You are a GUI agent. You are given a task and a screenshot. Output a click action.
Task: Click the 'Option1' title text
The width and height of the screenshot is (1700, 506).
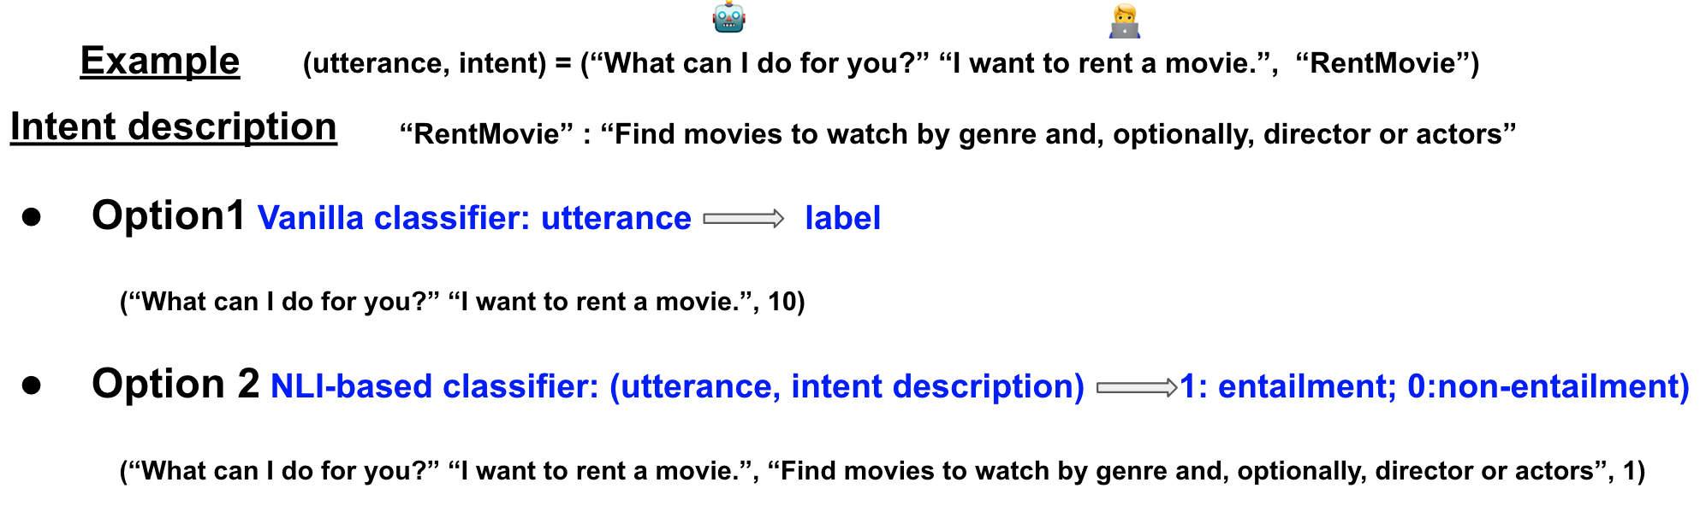click(x=169, y=215)
